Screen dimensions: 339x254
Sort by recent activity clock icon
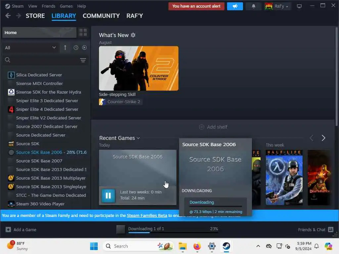coord(76,48)
